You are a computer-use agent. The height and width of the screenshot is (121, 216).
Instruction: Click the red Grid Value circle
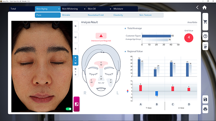click(189, 38)
